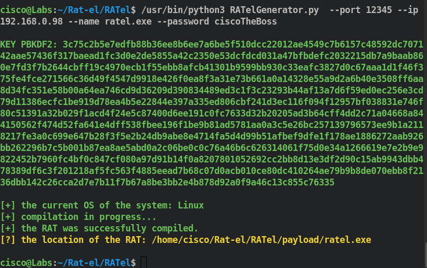Click the 'compilation in progress...' line
Viewport: 427px width, 268px height.
click(x=78, y=217)
